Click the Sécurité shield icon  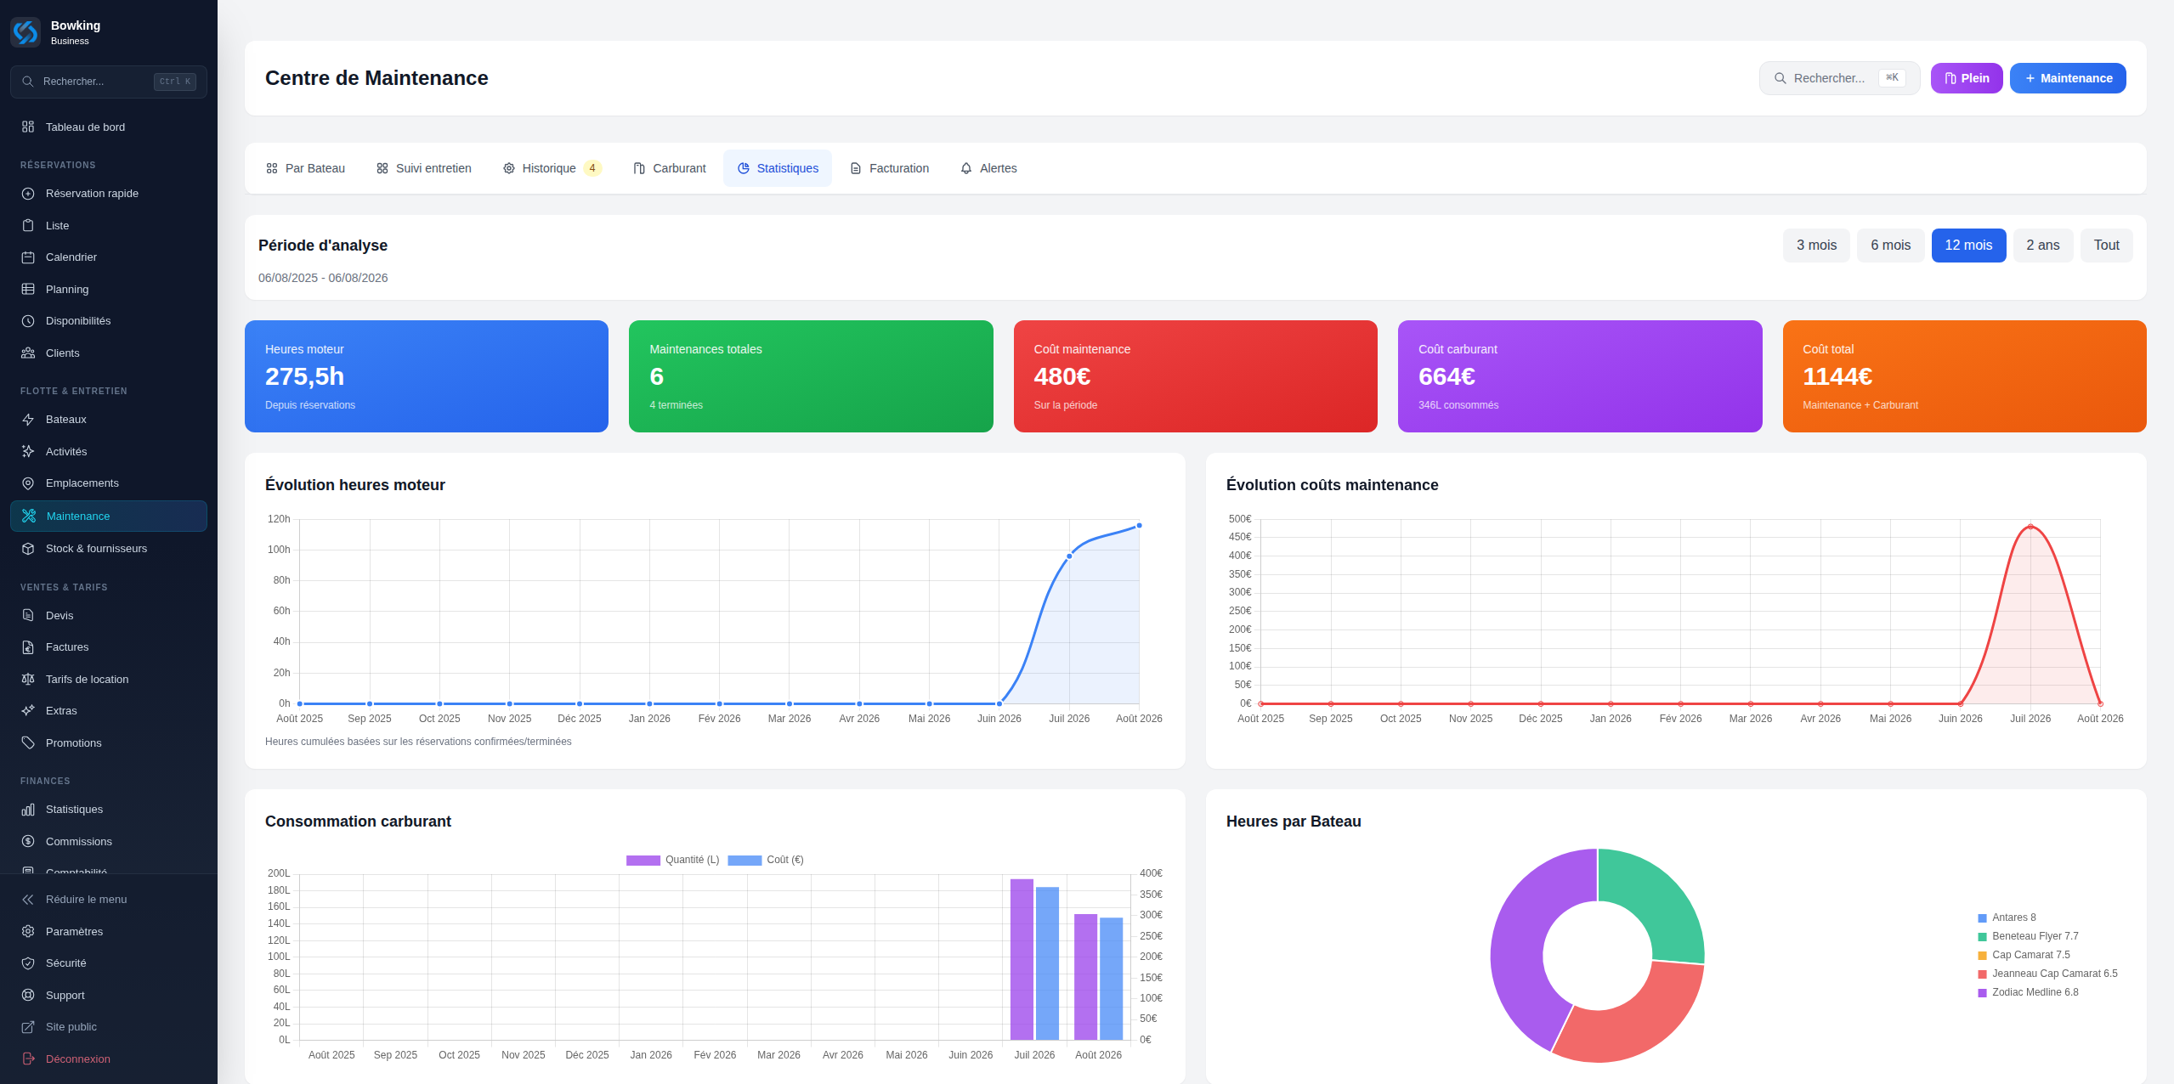[x=28, y=963]
